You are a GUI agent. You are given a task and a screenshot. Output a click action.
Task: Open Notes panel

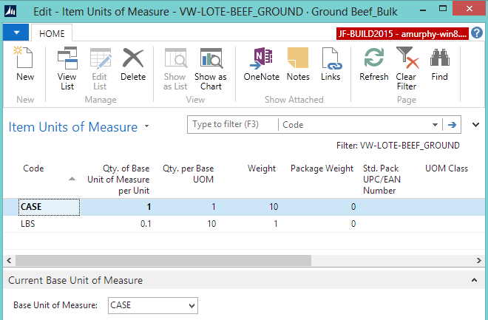298,64
